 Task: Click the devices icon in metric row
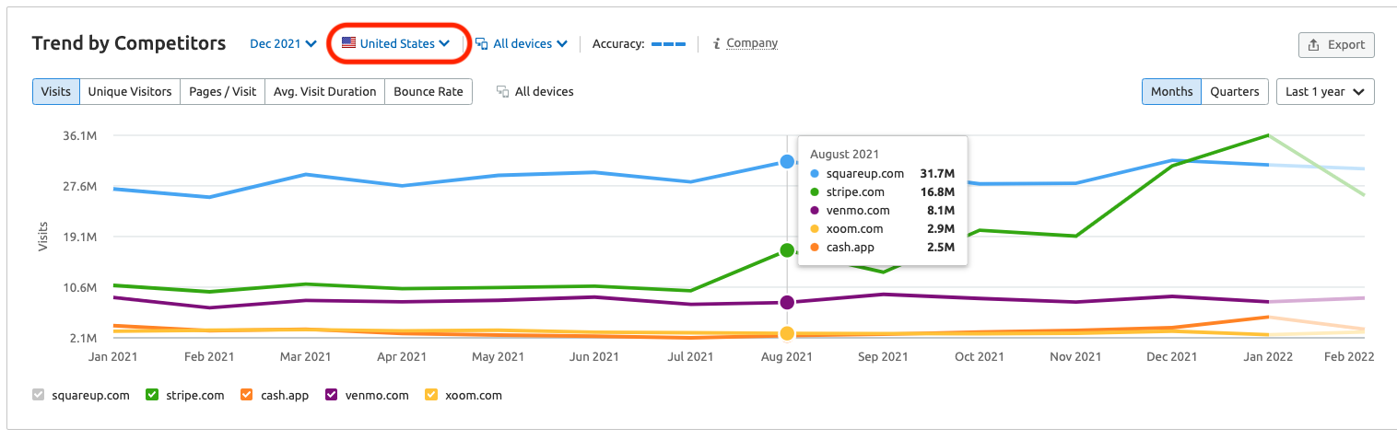pyautogui.click(x=502, y=91)
